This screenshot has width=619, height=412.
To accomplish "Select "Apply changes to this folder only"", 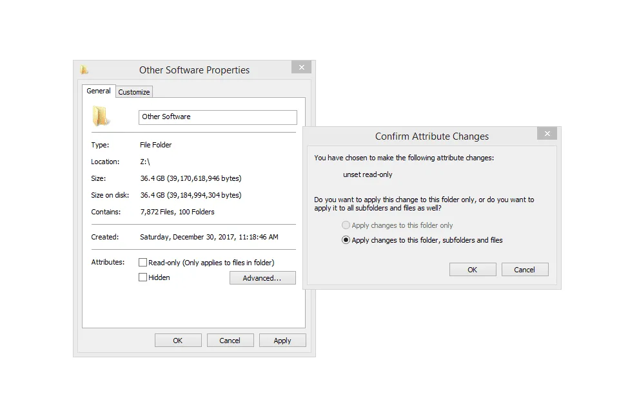I will (x=346, y=225).
